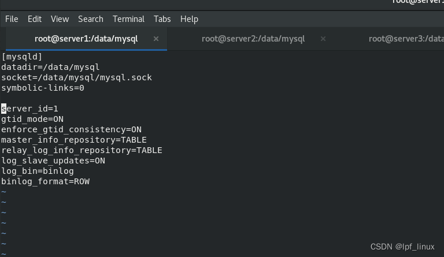This screenshot has height=257, width=444.
Task: Switch to the root@server3 terminal tab
Action: tap(406, 39)
